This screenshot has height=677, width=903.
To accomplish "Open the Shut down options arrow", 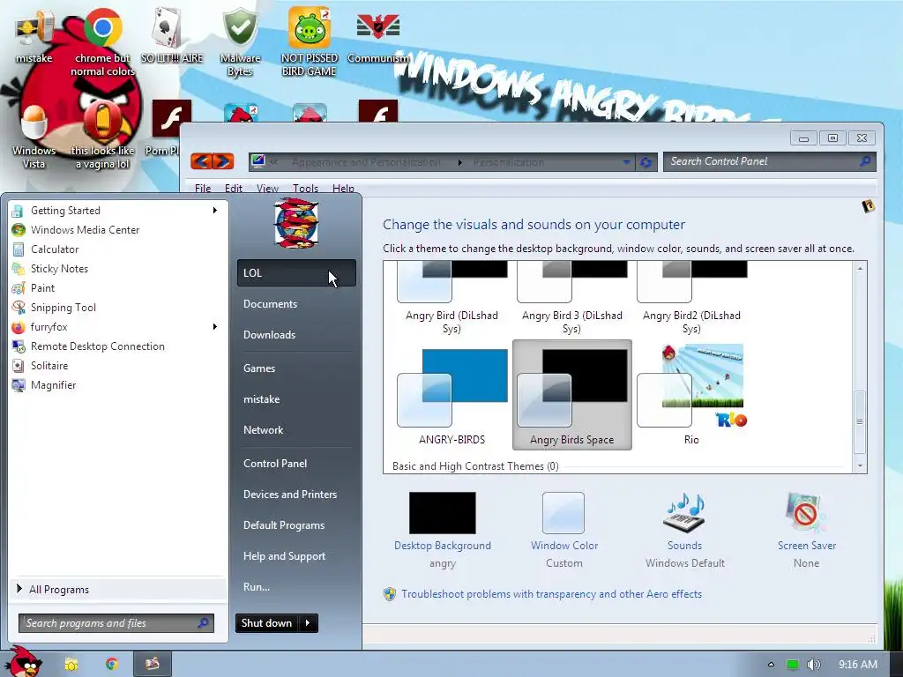I will coord(308,623).
